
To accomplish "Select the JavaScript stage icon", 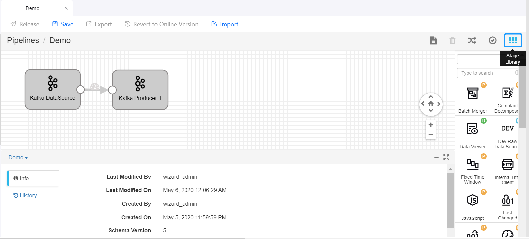I will [472, 200].
